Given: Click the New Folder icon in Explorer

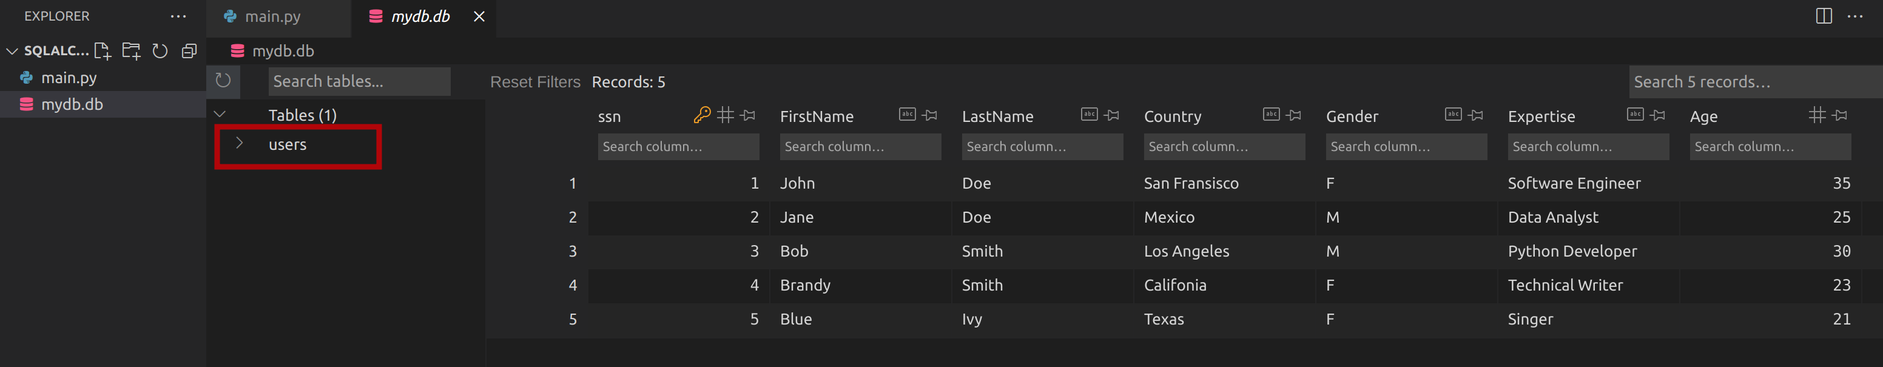Looking at the screenshot, I should [132, 50].
